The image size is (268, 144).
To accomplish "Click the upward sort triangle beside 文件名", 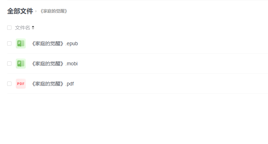I will point(33,27).
